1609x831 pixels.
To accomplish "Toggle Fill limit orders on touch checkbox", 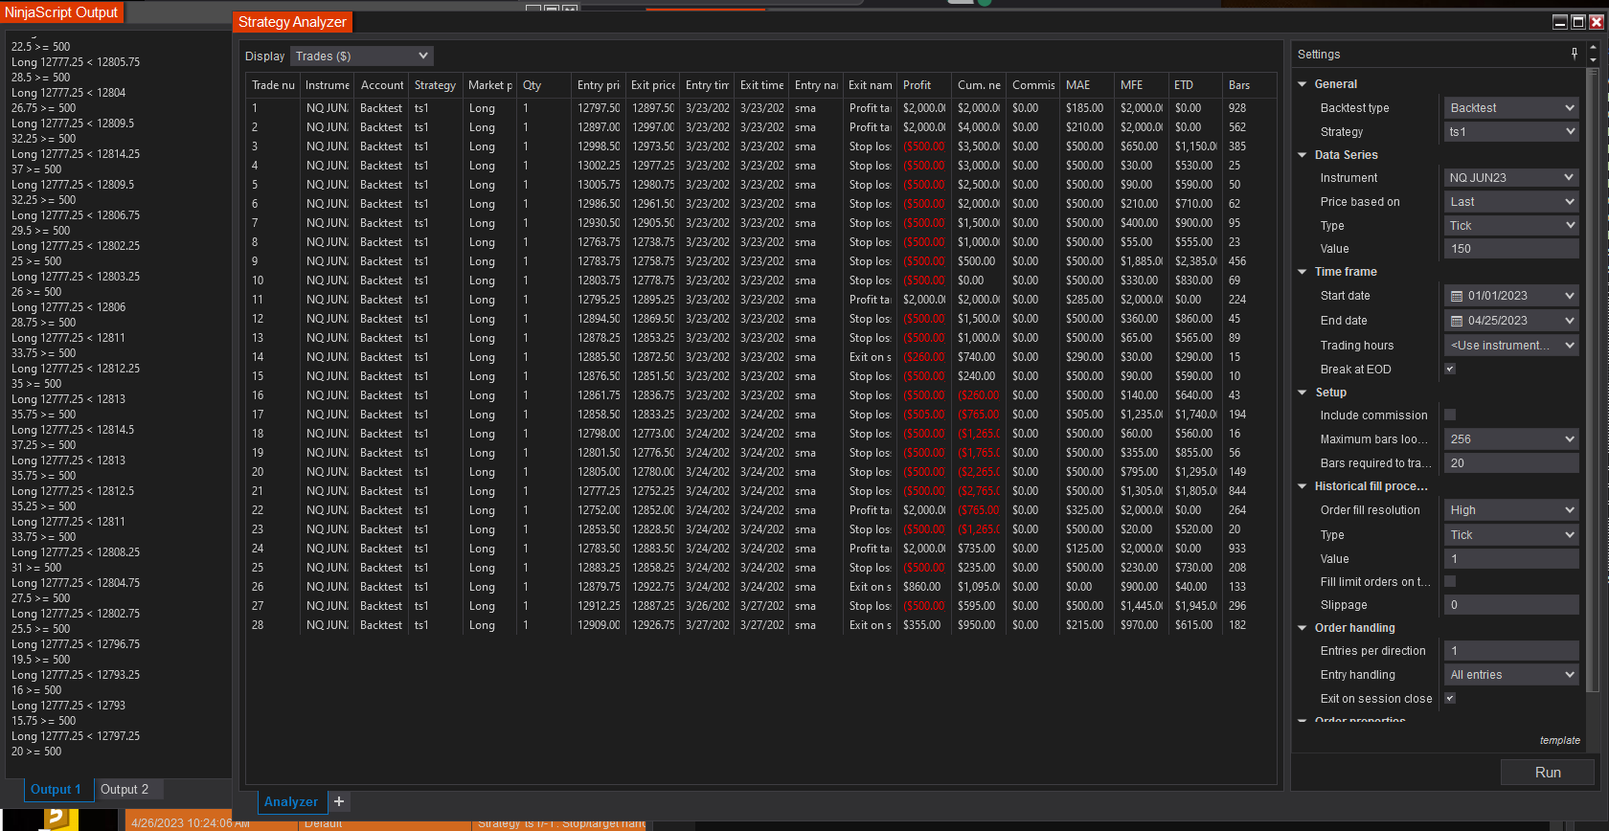I will point(1450,581).
